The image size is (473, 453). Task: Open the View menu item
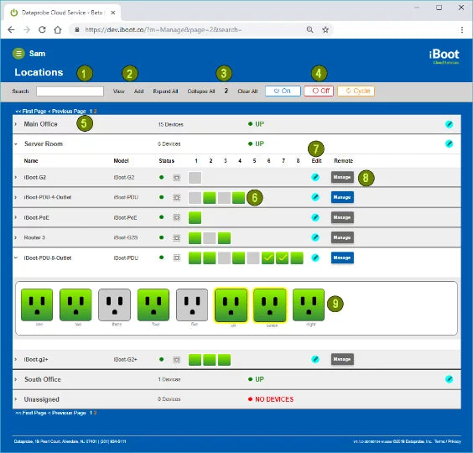pos(118,91)
